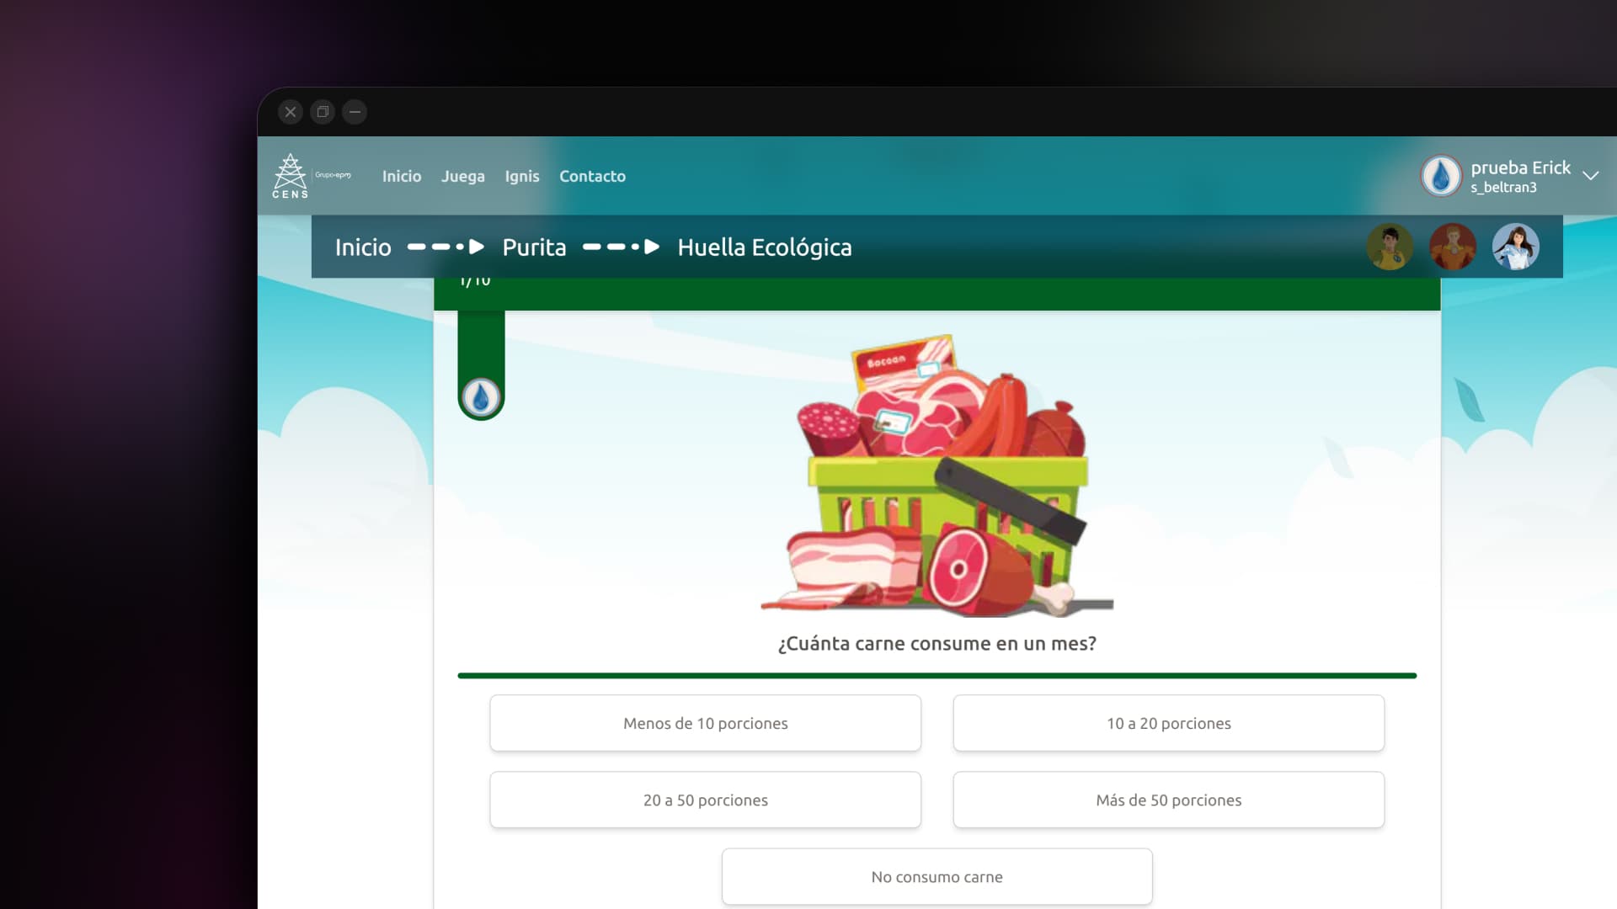Pick the 20 a 50 porciones option
Screen dimensions: 1617x909
click(x=705, y=800)
